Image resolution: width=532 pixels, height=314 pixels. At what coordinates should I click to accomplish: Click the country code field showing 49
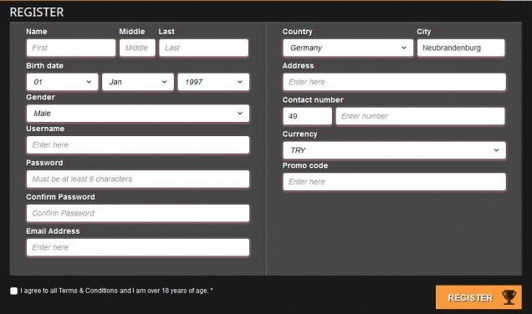[x=307, y=116]
